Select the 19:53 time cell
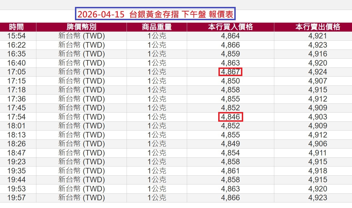The width and height of the screenshot is (352, 208). 16,189
